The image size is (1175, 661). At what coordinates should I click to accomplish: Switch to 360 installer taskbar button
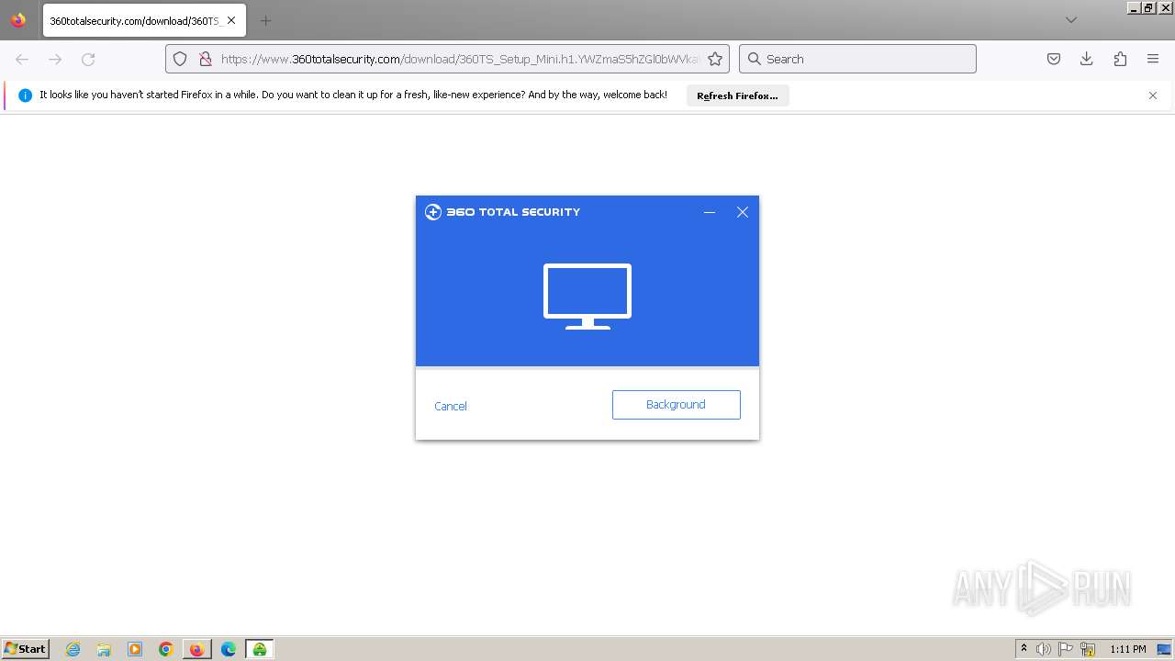click(x=260, y=649)
